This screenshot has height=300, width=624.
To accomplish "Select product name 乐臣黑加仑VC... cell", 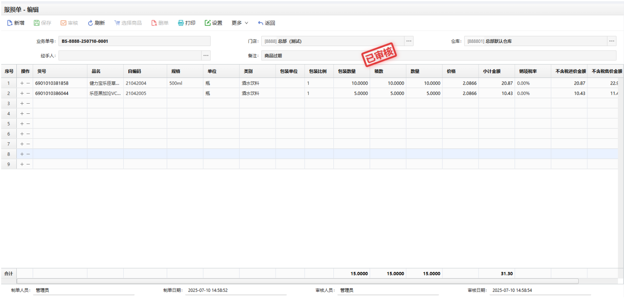I will (105, 94).
